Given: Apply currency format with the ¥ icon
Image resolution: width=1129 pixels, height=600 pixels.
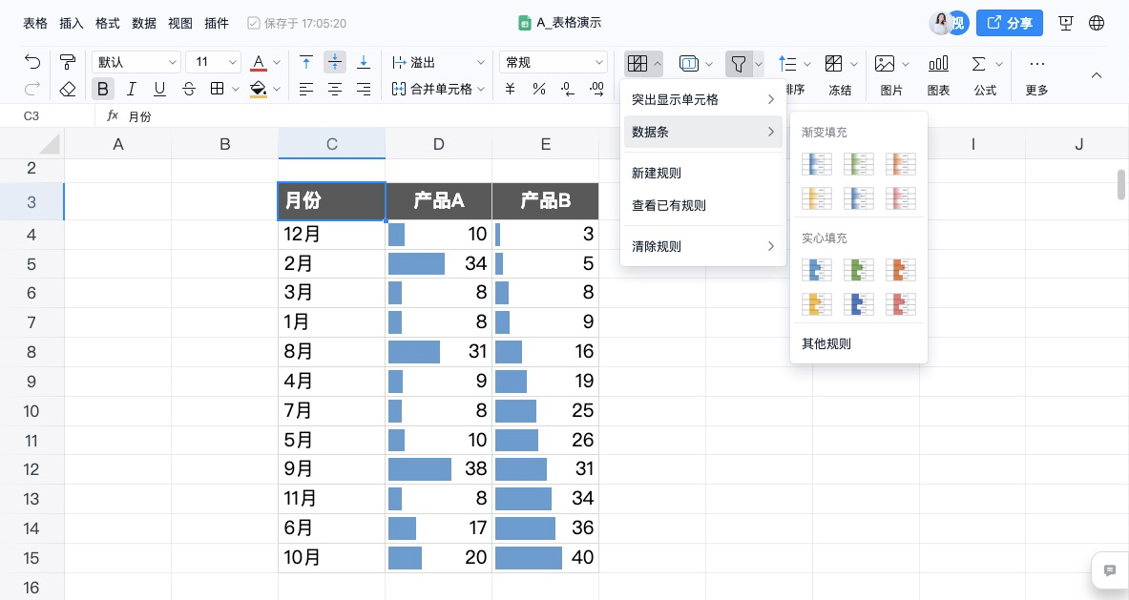Looking at the screenshot, I should (510, 88).
